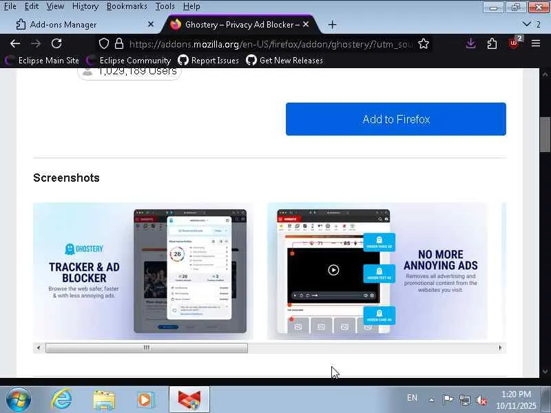View the No More Annoying Ads screenshot
The image size is (551, 413).
point(377,271)
